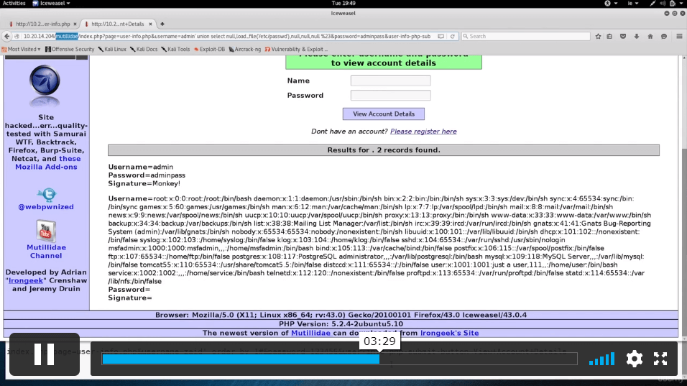Open the clock Tue 19:49 menu
Viewport: 687px width, 386px height.
coord(343,3)
